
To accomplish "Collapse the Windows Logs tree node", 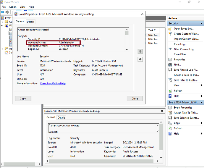I will click(2, 26).
